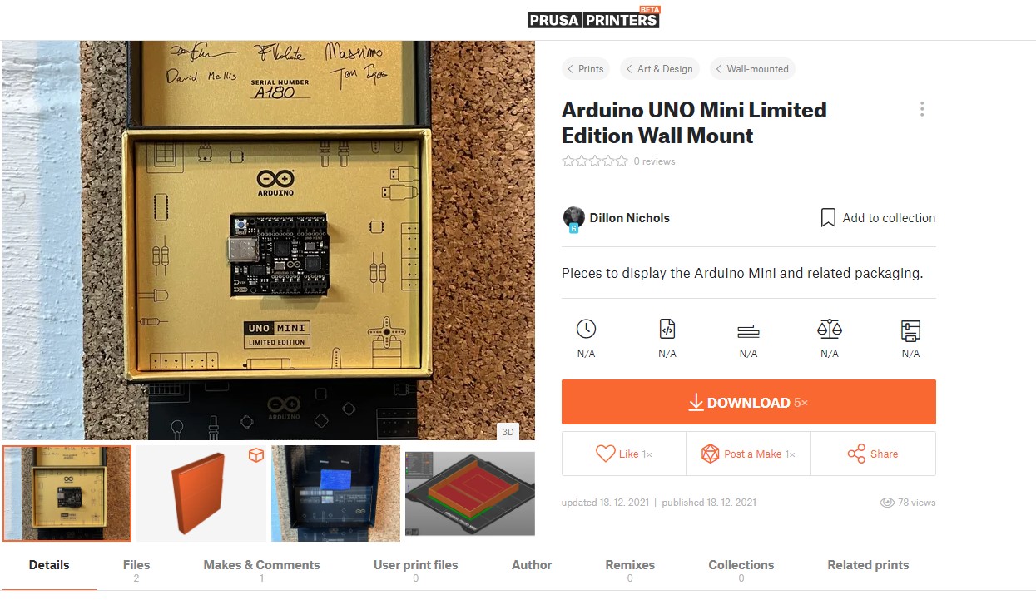Open the Wall-mounted breadcrumb category

(x=752, y=69)
